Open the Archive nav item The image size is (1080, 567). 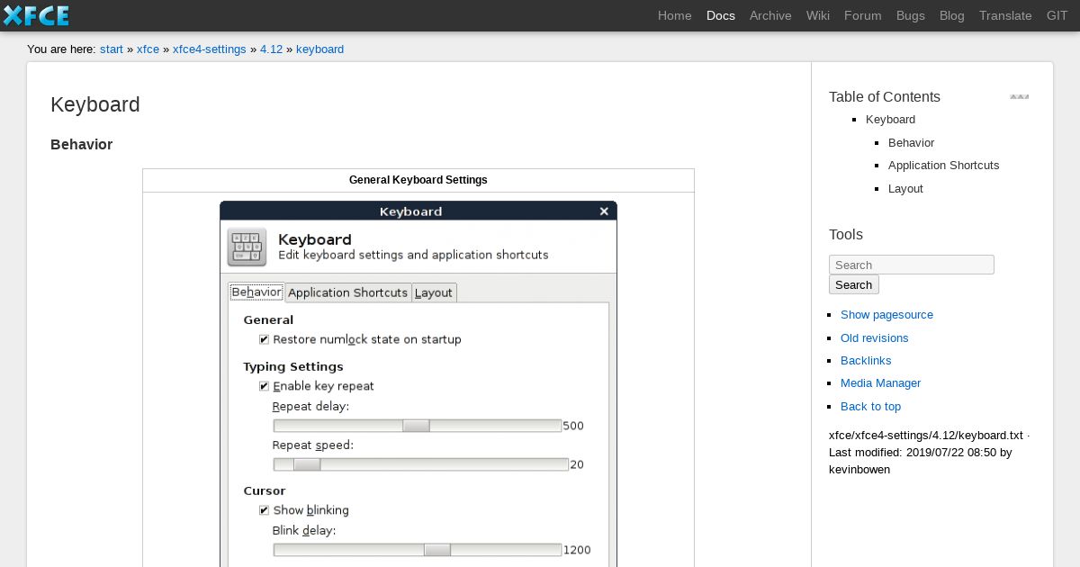[770, 15]
